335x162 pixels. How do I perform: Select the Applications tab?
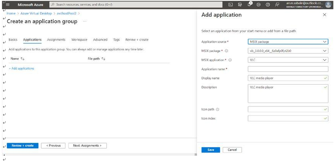pyautogui.click(x=32, y=40)
